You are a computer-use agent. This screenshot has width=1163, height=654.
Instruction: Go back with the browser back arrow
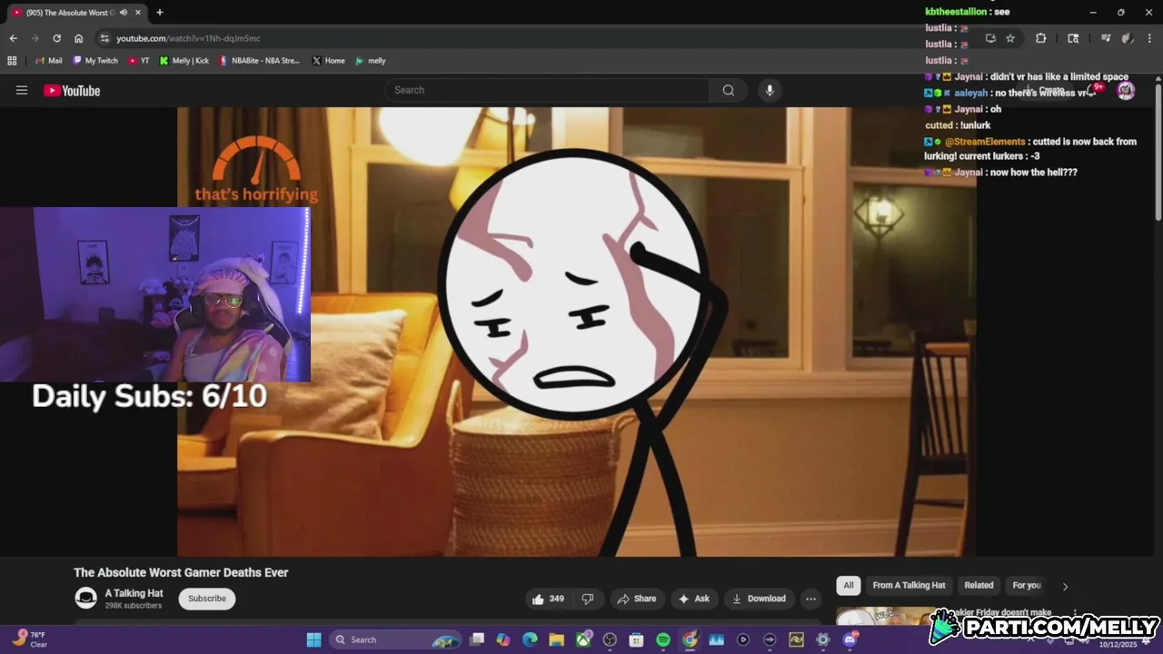[x=13, y=38]
